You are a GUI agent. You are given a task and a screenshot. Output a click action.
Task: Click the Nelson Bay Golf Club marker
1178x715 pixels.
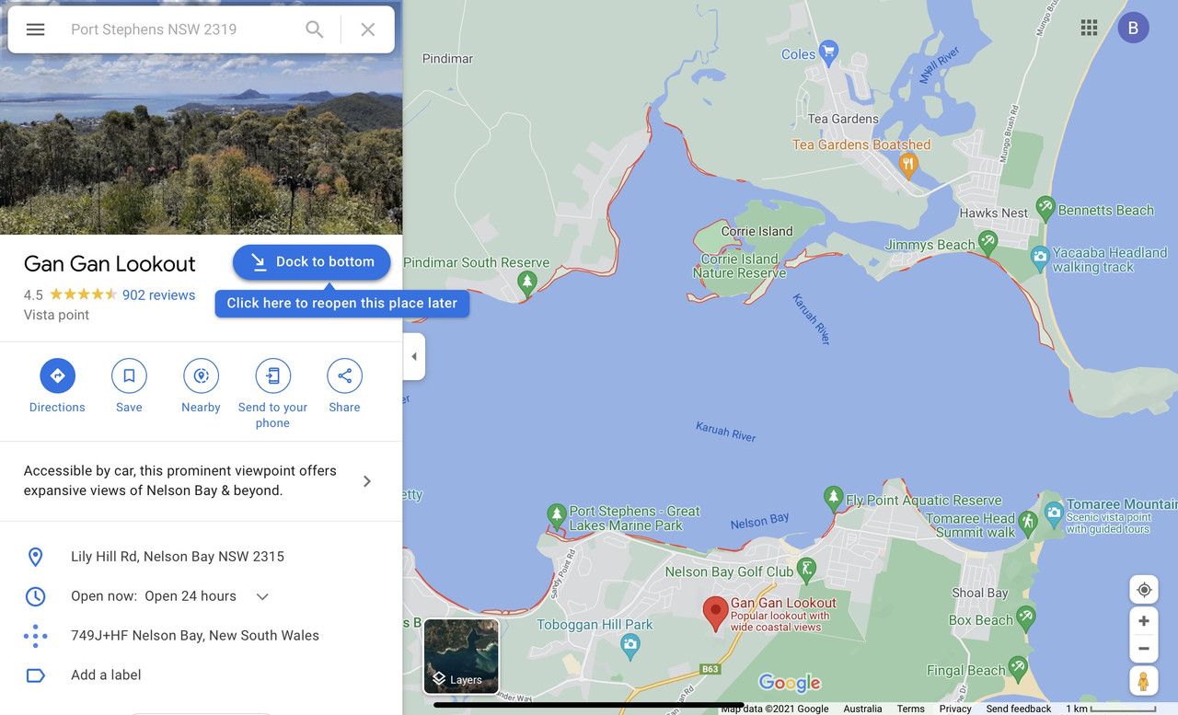(807, 570)
